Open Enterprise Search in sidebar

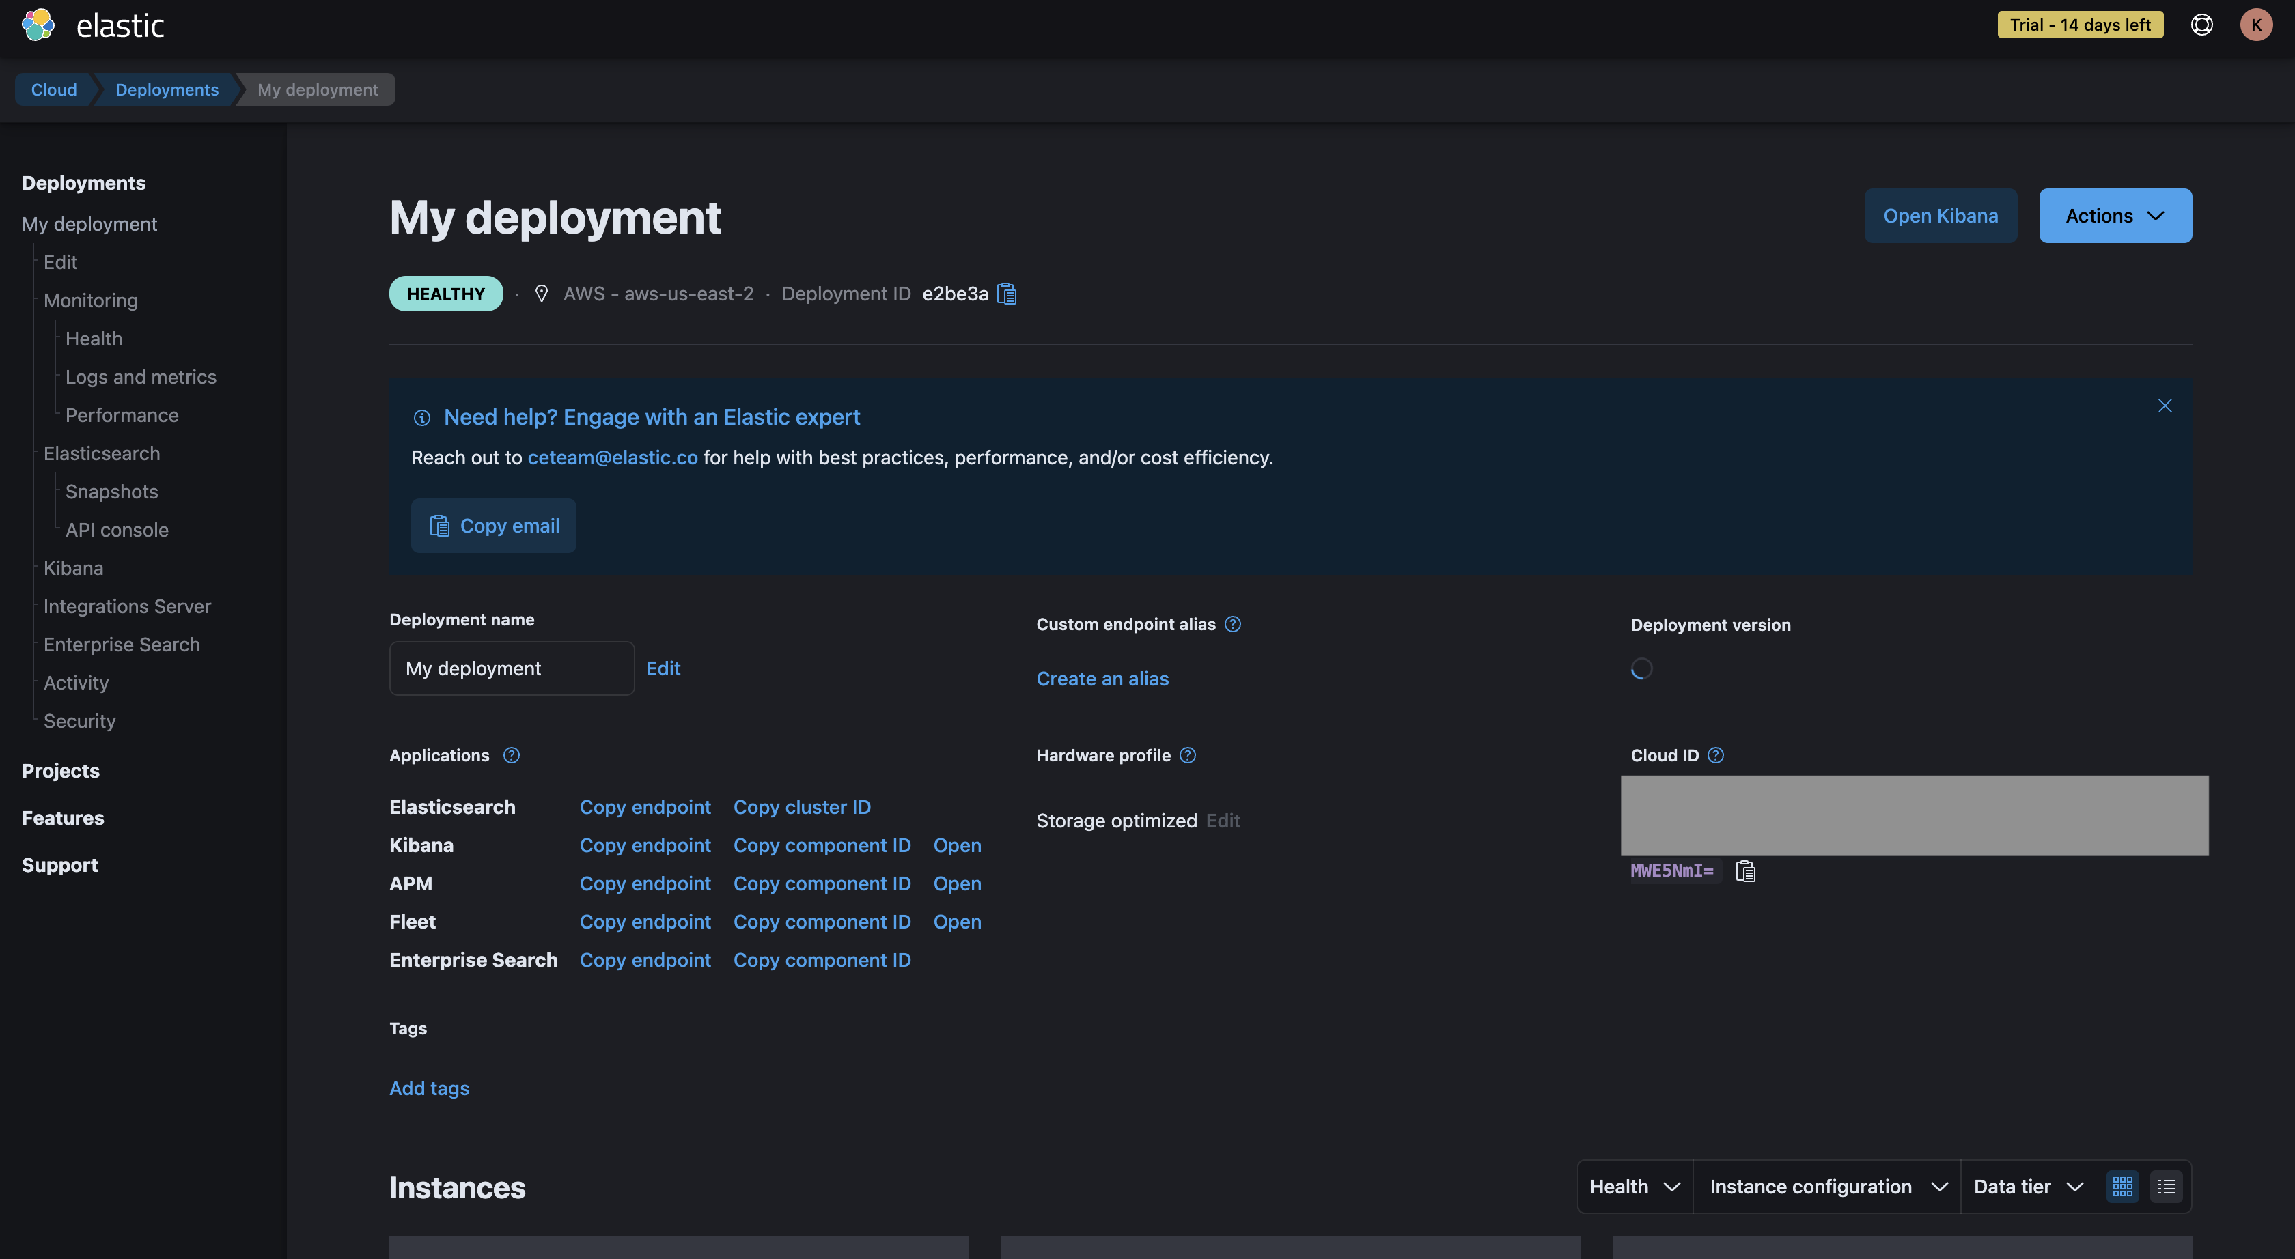point(122,645)
